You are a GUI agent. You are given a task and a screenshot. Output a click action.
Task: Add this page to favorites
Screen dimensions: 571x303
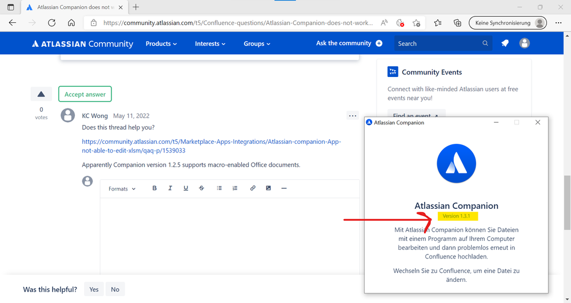pyautogui.click(x=417, y=23)
